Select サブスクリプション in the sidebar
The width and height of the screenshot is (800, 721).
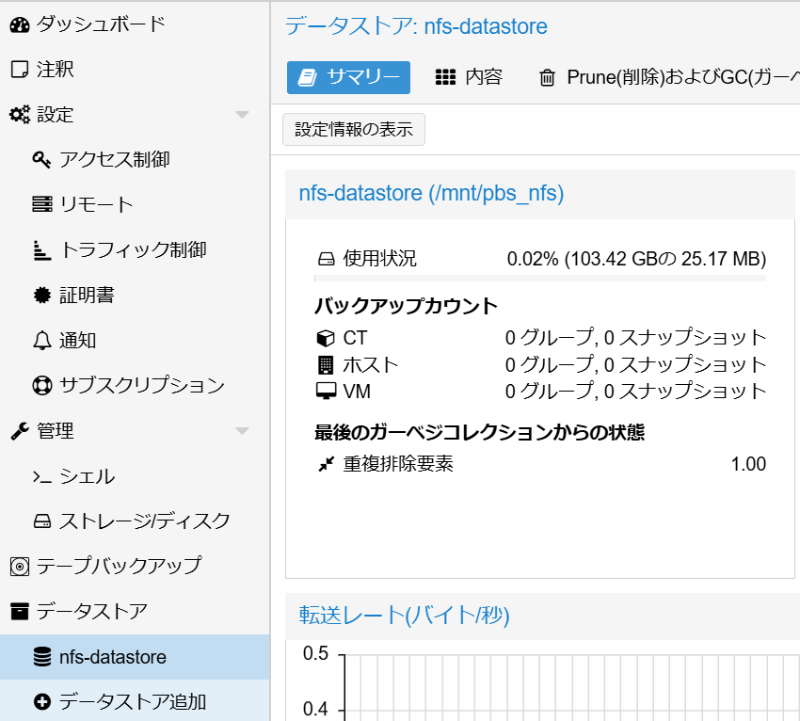pos(135,385)
